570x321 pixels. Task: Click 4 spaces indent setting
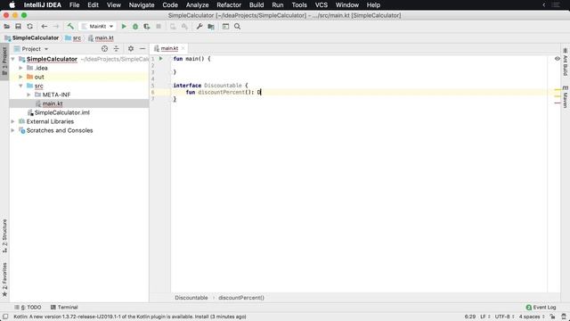532,317
